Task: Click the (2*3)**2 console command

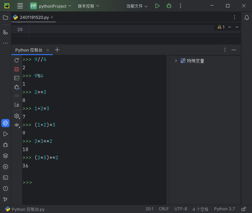Action: coord(46,158)
